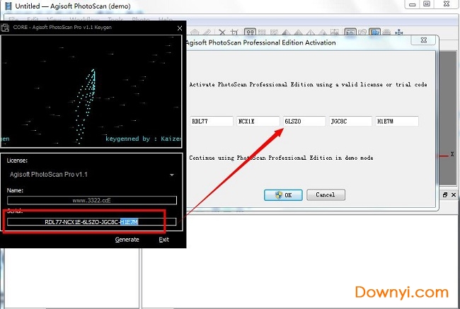Select the second code box containing NCX1E
This screenshot has height=309, width=460.
tap(258, 122)
